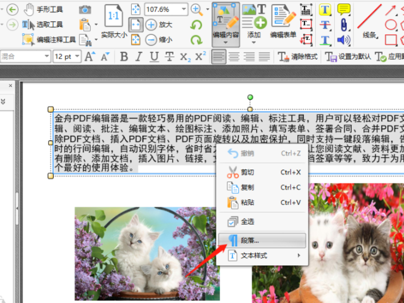Screen dimensions: 404x303
Task: Justify text alignment
Action: 264,56
